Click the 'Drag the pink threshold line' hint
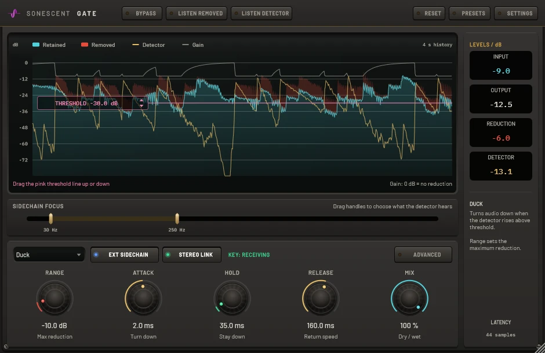545x353 pixels. pyautogui.click(x=61, y=184)
